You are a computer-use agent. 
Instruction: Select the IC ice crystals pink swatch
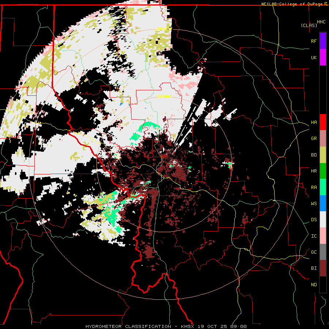coord(323,236)
